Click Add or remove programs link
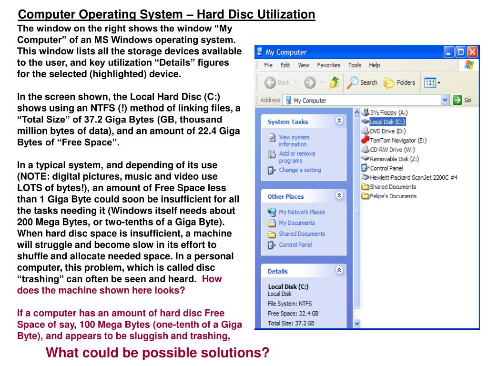 click(297, 157)
